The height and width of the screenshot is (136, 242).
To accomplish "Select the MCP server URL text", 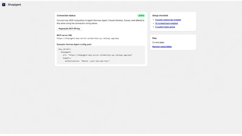I will [x=88, y=38].
